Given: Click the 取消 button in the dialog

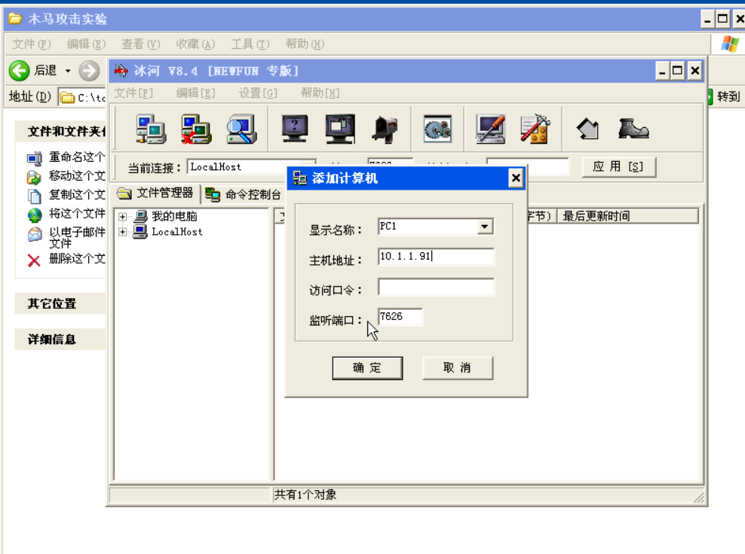Looking at the screenshot, I should point(458,368).
